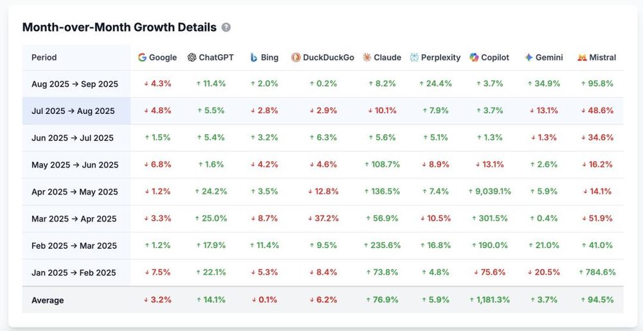This screenshot has width=643, height=331.
Task: Click the Average row label
Action: (48, 300)
